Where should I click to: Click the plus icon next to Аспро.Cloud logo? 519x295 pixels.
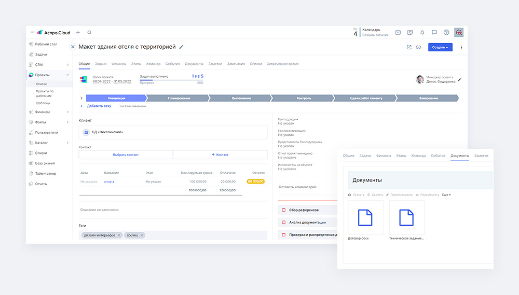point(78,33)
